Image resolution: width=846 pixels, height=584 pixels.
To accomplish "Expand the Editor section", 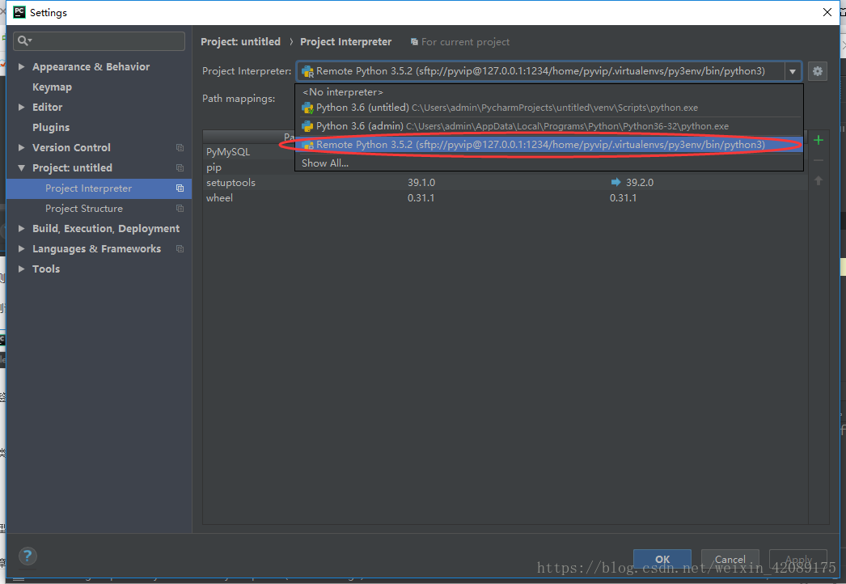I will (22, 107).
